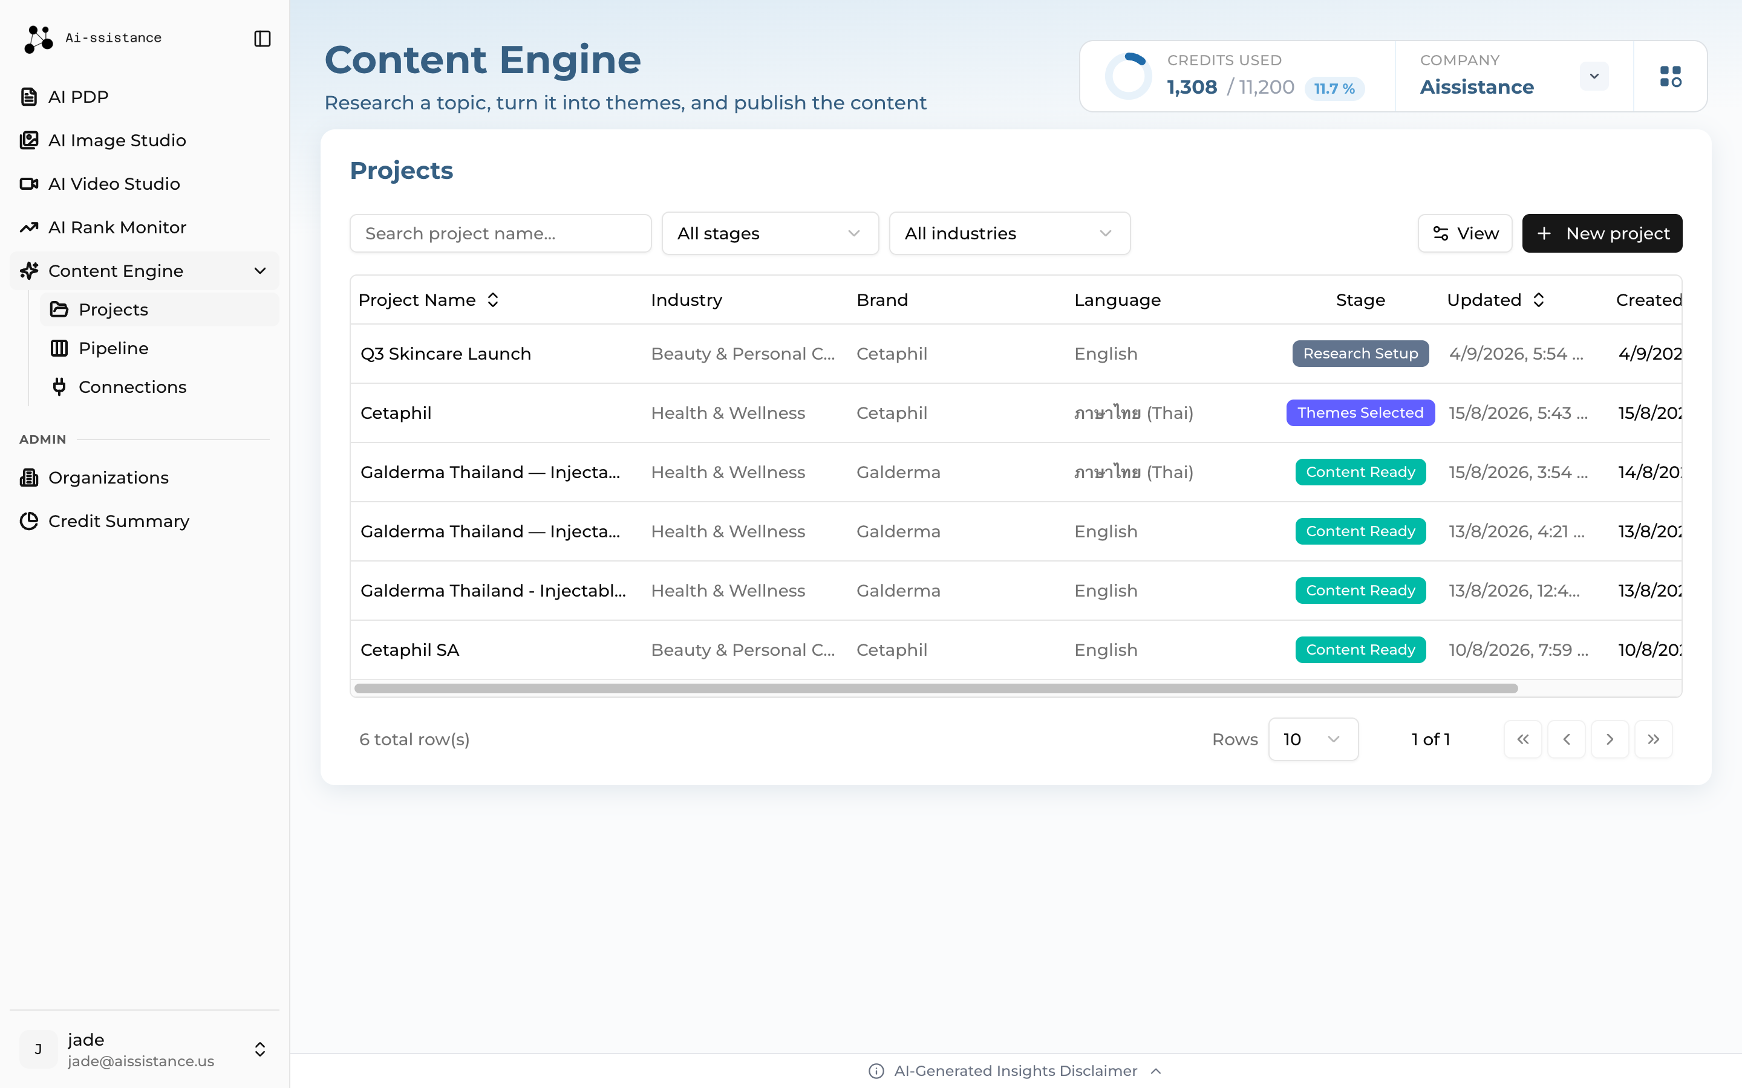Viewport: 1742px width, 1088px height.
Task: Click the Themes Selected stage badge
Action: point(1360,413)
